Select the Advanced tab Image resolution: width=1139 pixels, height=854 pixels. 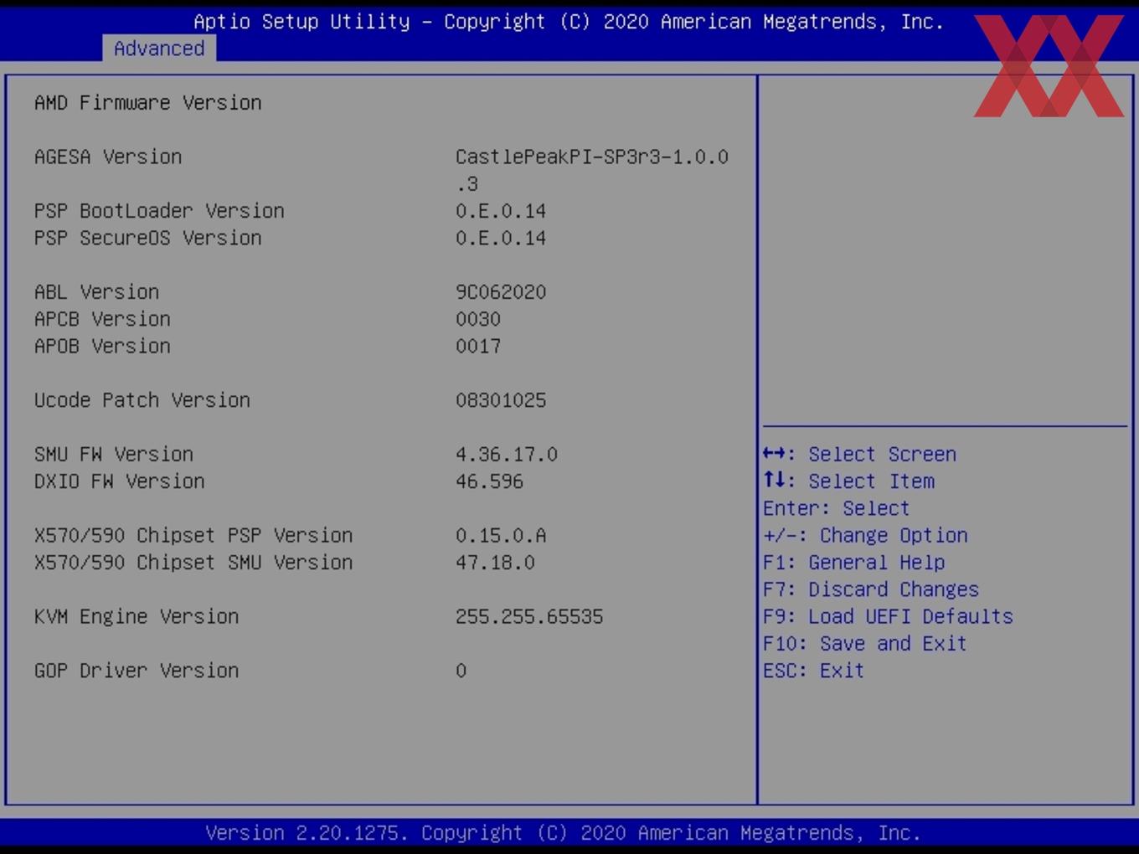[x=159, y=49]
